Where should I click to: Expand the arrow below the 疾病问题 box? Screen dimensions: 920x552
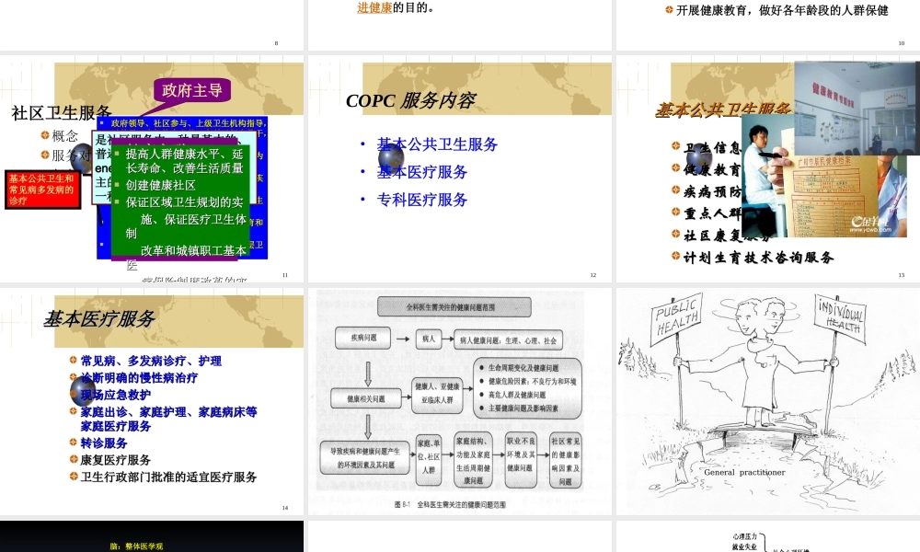[x=369, y=374]
